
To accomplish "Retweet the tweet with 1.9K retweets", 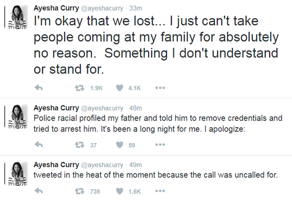I will pos(78,88).
